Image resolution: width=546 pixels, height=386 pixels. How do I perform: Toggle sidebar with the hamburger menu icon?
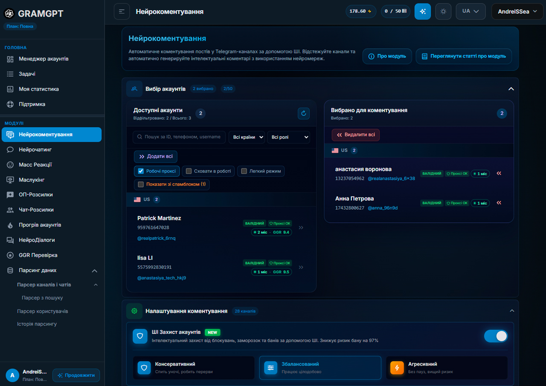click(122, 12)
